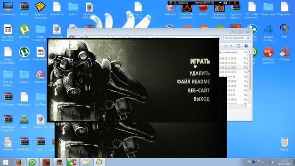Click УДАЛИТЬ in the Fallout launcher
Viewport: 295px width, 166px height.
(200, 73)
